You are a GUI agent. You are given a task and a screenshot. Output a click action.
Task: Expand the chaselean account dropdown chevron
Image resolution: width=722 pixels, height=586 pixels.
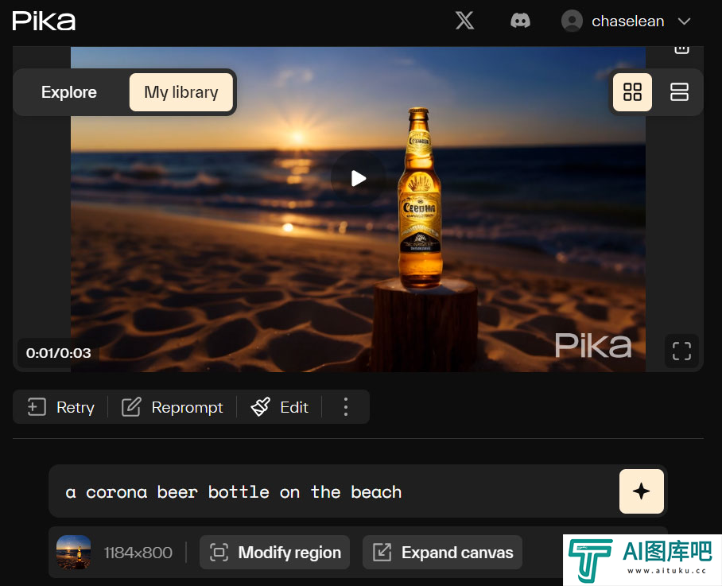pyautogui.click(x=685, y=21)
